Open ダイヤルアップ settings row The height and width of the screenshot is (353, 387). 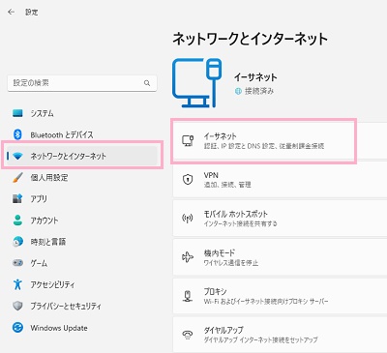point(280,335)
